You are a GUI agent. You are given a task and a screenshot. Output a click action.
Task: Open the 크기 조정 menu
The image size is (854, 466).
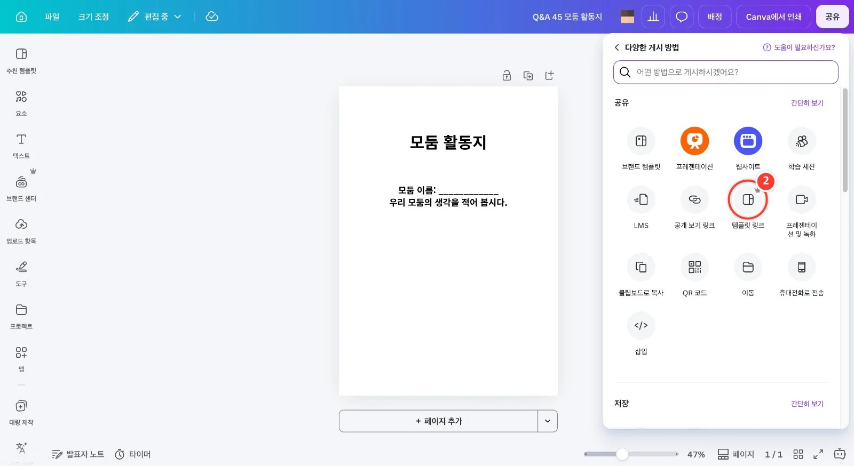coord(93,17)
